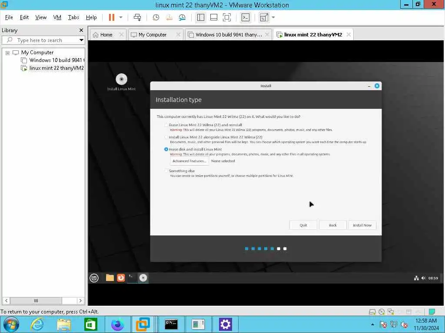Viewport: 445px width, 333px height.
Task: Open the VM menu
Action: 57,17
